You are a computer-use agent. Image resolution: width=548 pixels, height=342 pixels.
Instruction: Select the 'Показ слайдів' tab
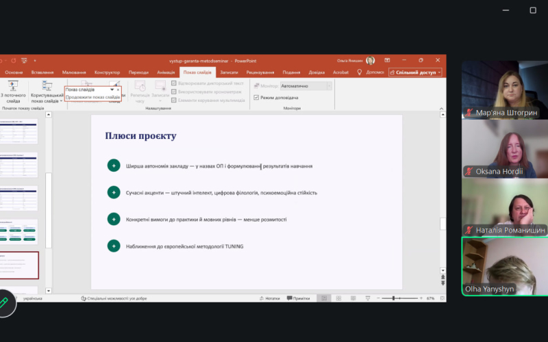(197, 73)
